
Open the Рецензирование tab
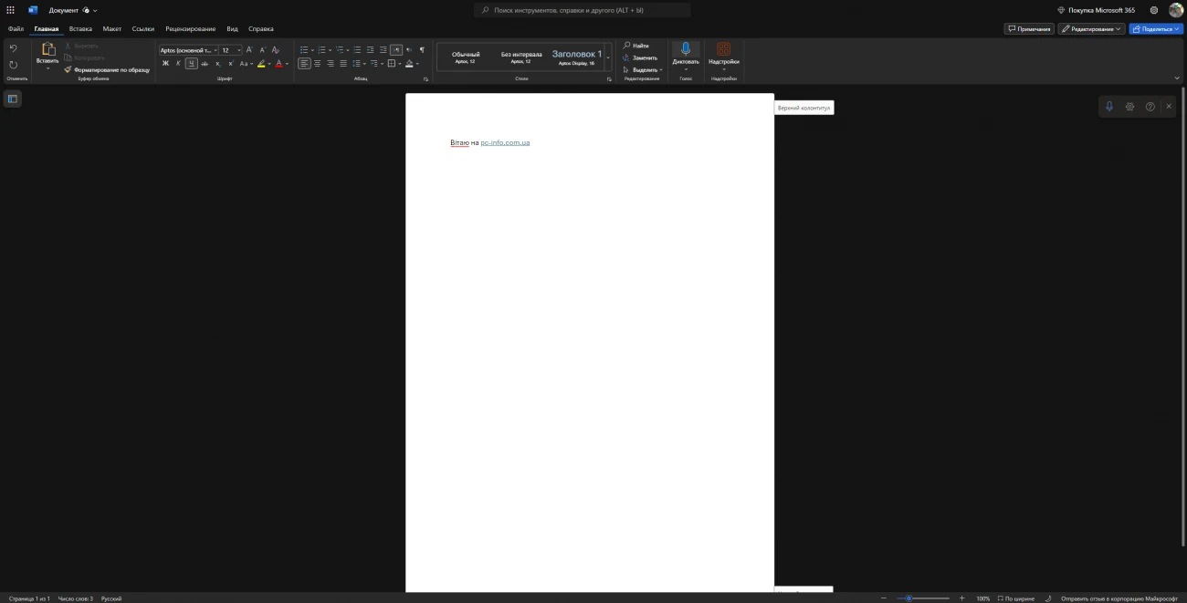(x=190, y=29)
